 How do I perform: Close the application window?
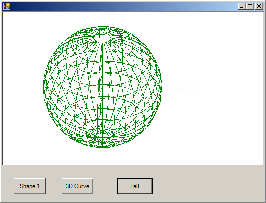[259, 6]
